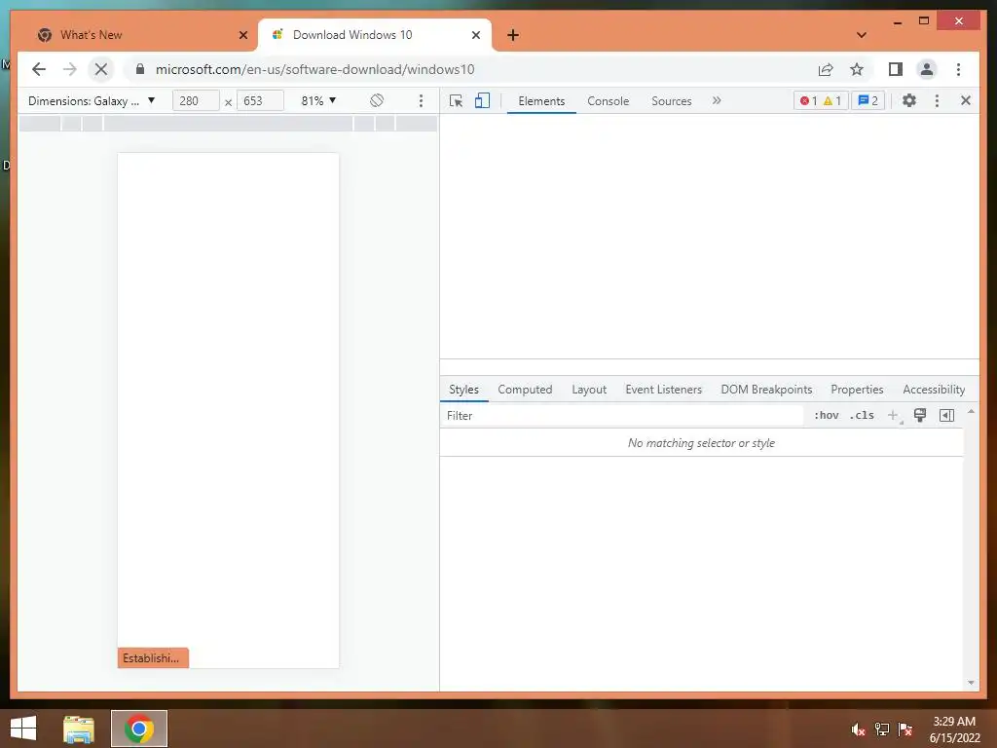Toggle the :hov element state panel
The height and width of the screenshot is (748, 997).
(826, 415)
